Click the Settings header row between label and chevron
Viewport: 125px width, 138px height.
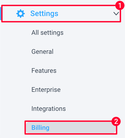(86, 14)
